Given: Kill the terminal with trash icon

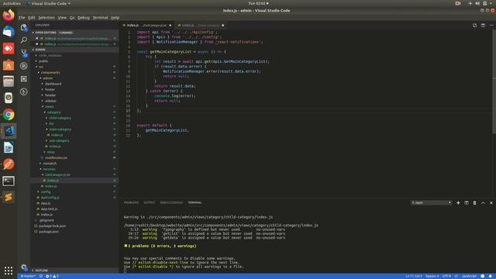Looking at the screenshot, I should (474, 203).
